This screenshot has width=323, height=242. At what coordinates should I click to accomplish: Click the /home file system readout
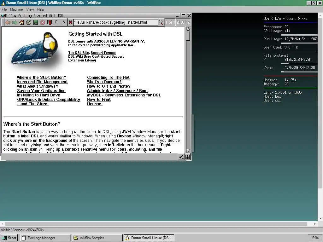(290, 68)
